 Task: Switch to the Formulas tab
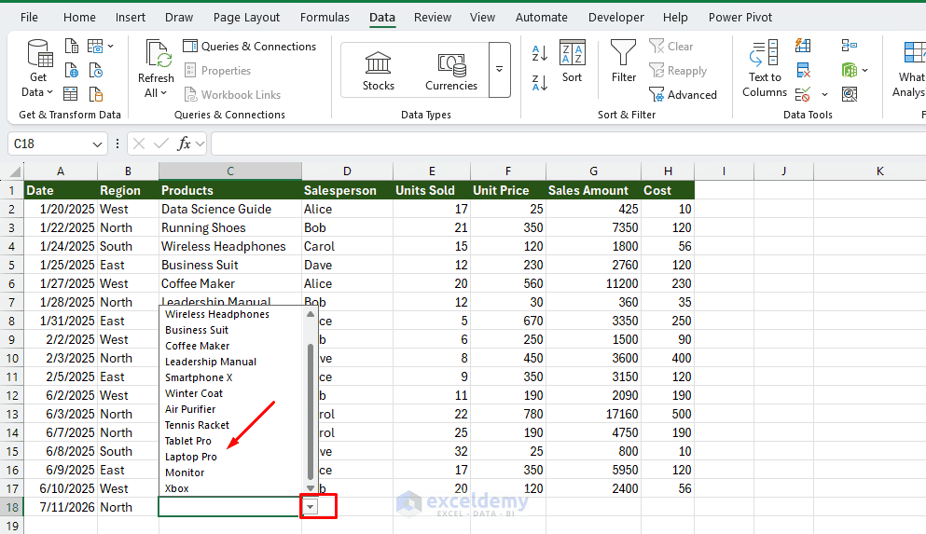click(x=325, y=17)
